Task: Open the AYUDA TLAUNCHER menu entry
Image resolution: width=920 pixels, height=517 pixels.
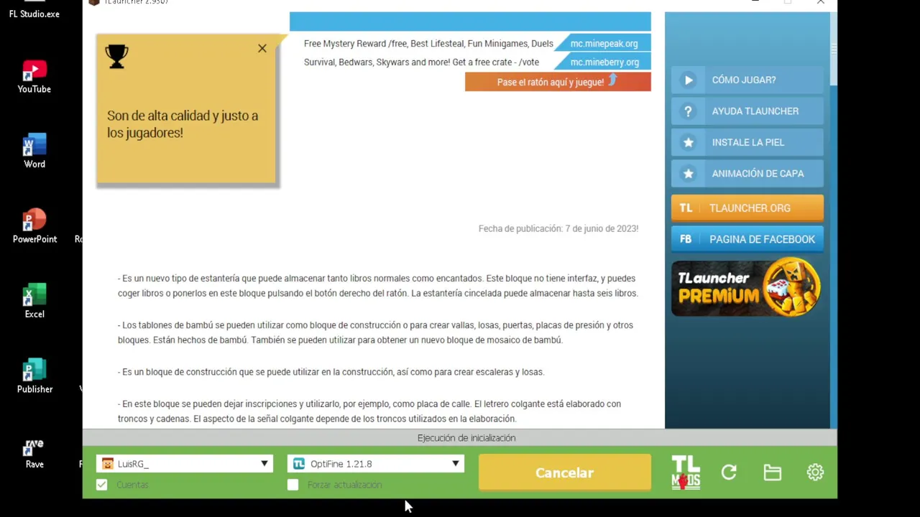Action: click(x=747, y=111)
